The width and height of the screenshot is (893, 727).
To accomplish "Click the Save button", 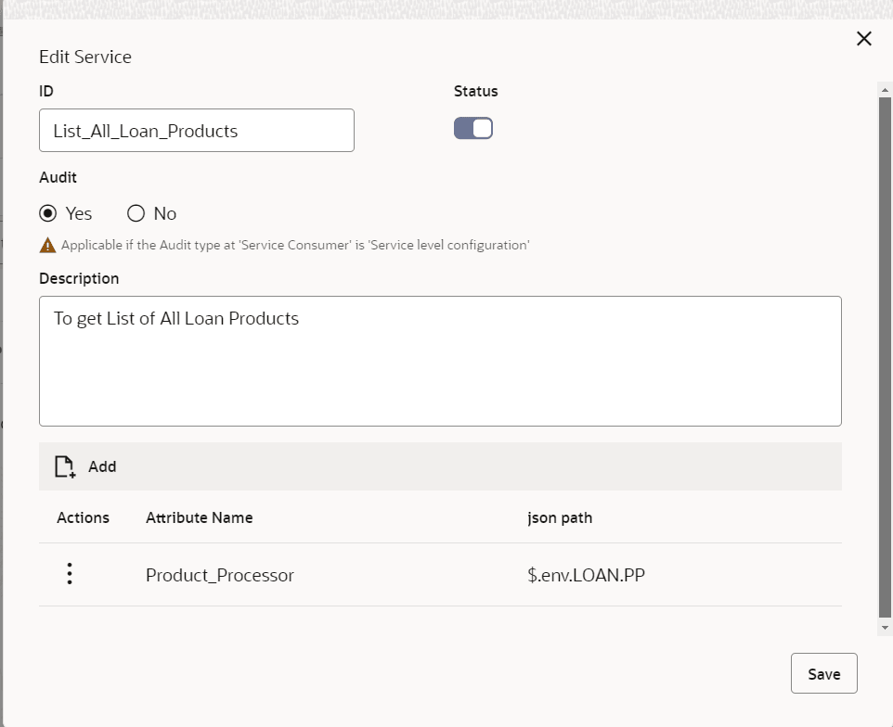I will (x=823, y=674).
